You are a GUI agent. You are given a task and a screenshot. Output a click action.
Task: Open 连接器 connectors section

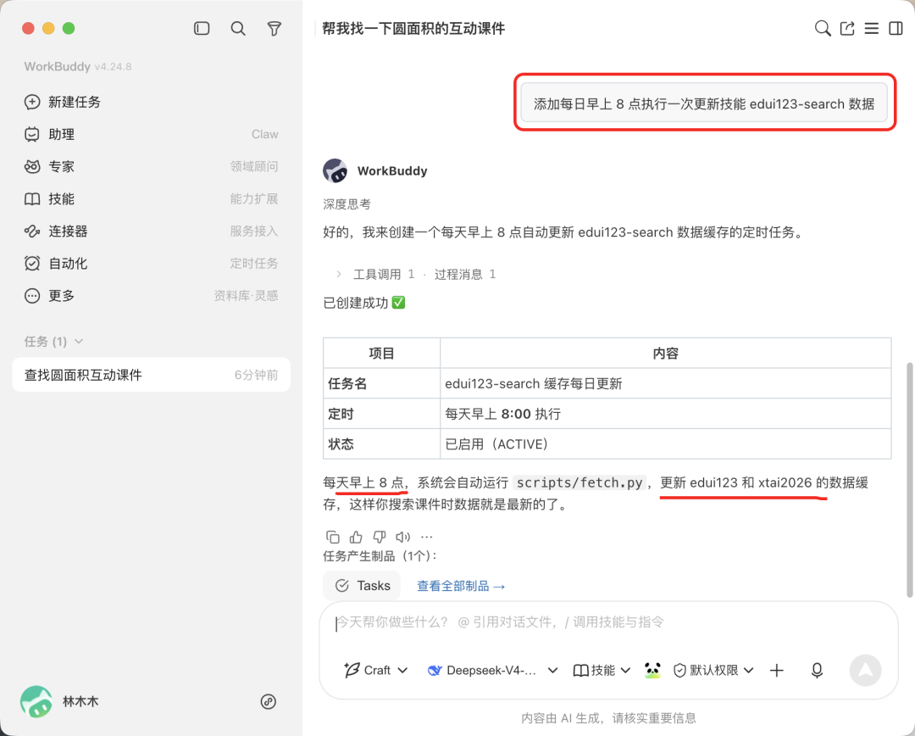(x=151, y=231)
